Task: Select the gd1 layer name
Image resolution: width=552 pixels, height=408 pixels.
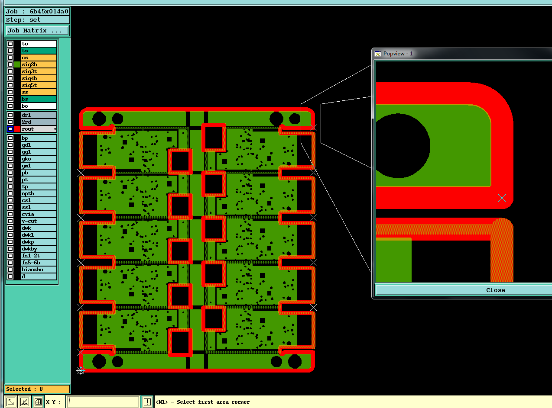Action: 39,145
